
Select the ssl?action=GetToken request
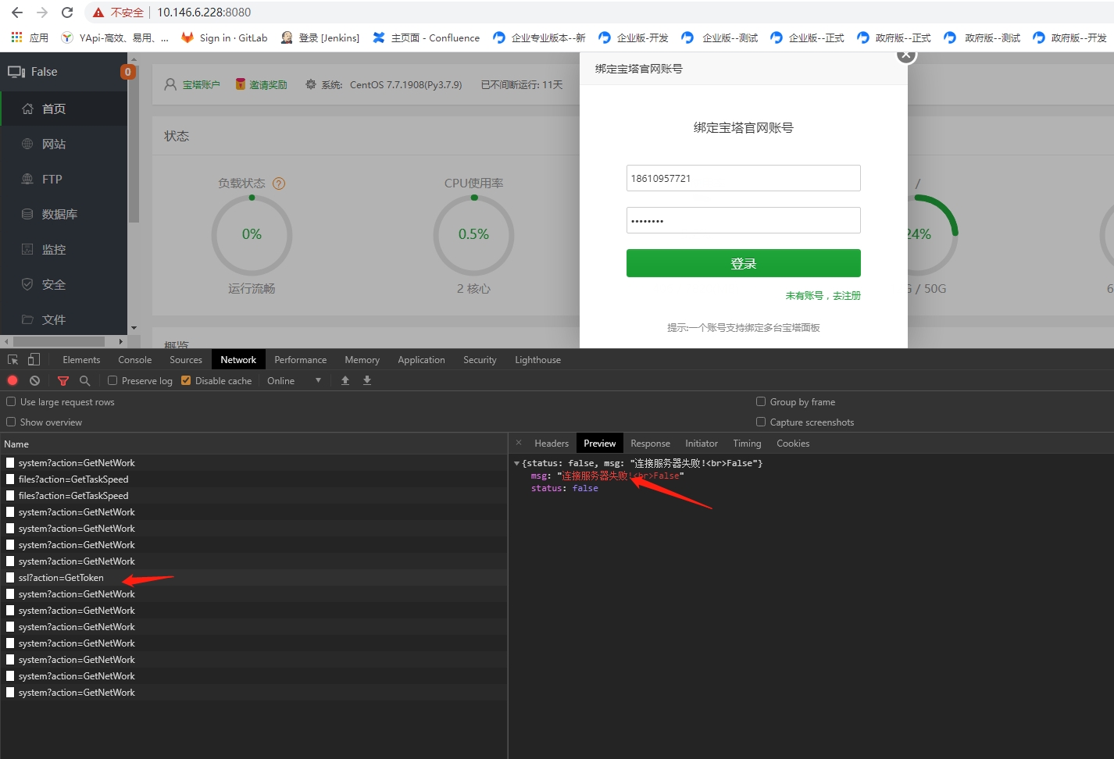pos(254,578)
